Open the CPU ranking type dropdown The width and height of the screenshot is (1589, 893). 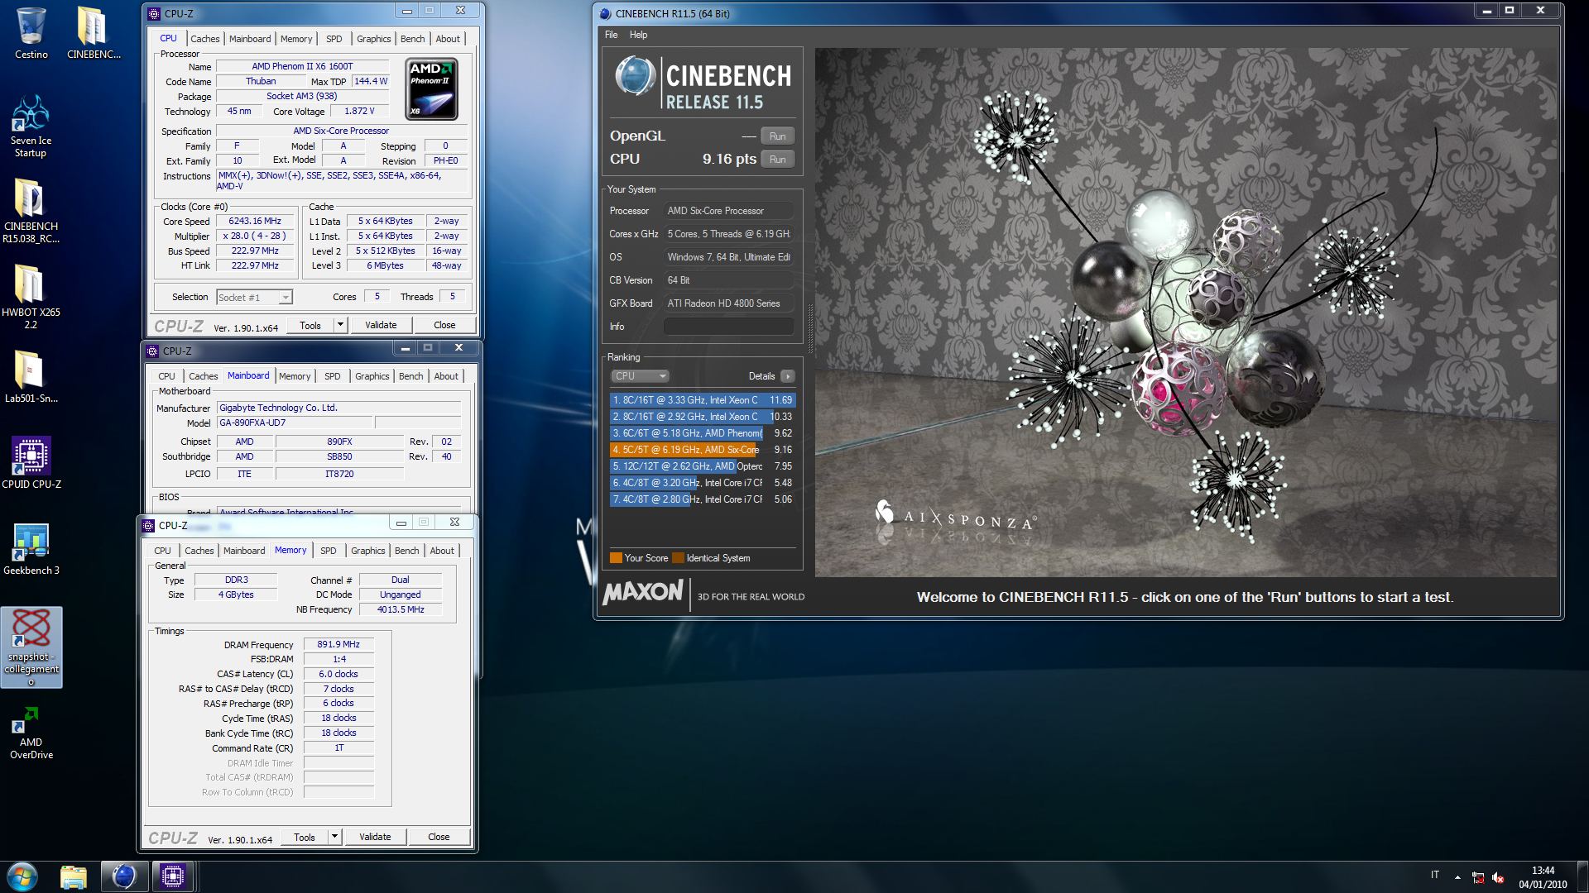pyautogui.click(x=640, y=376)
